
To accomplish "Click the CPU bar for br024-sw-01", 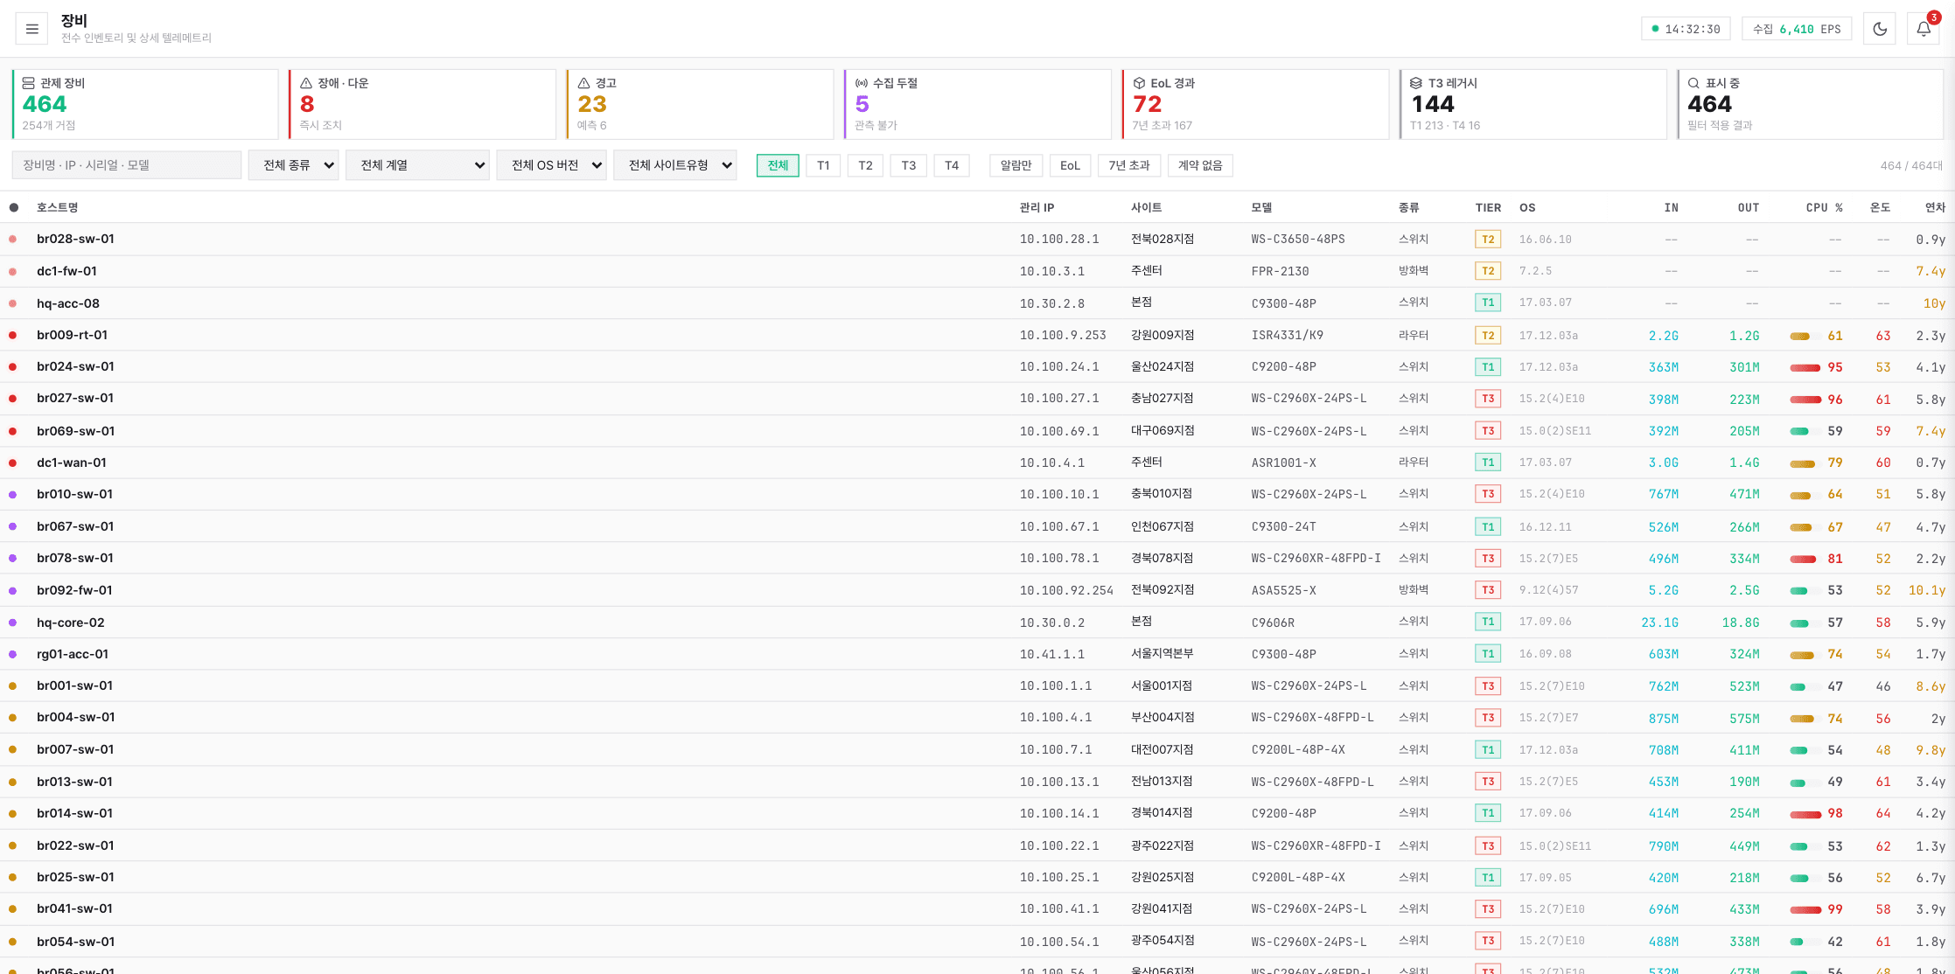I will 1805,367.
